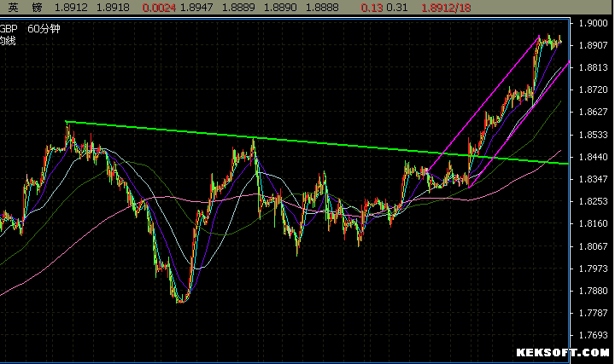Click the bid price 1.8912 in header
This screenshot has width=615, height=364.
[71, 8]
